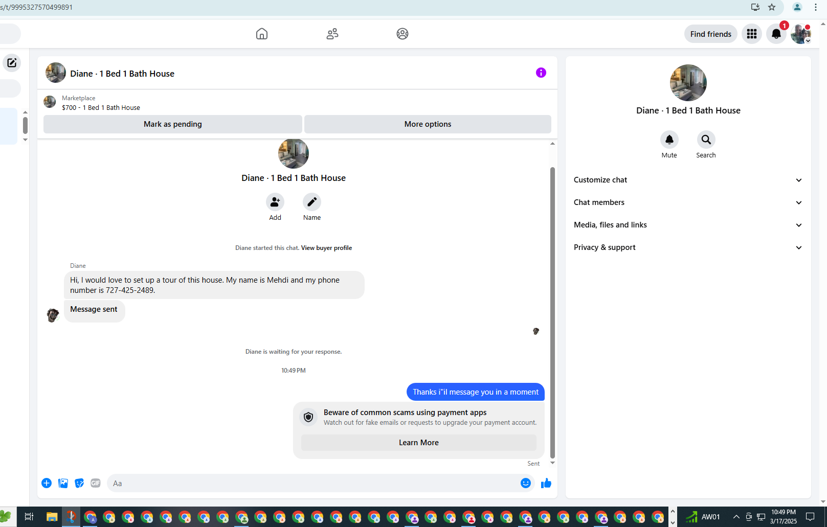827x527 pixels.
Task: Click the chat header listing avatar
Action: coord(56,73)
